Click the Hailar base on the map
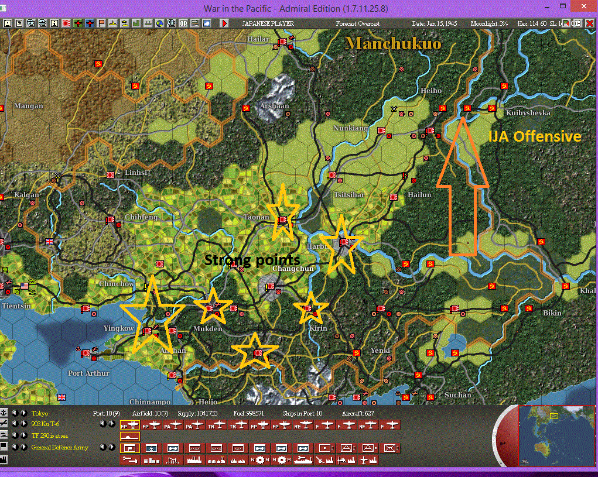 click(x=283, y=41)
